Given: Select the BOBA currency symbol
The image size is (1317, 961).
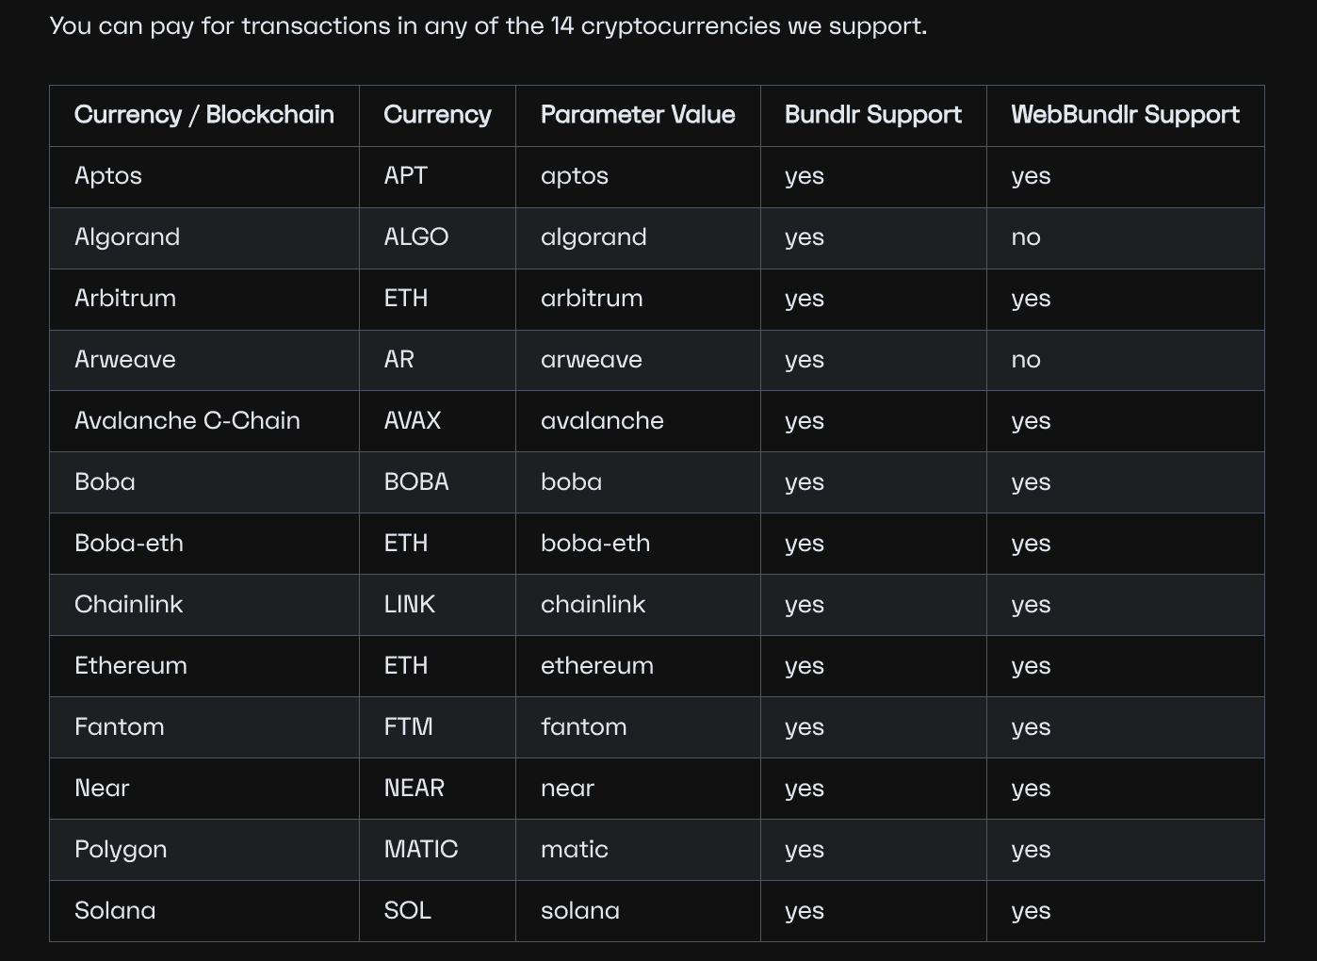Looking at the screenshot, I should click(x=416, y=482).
